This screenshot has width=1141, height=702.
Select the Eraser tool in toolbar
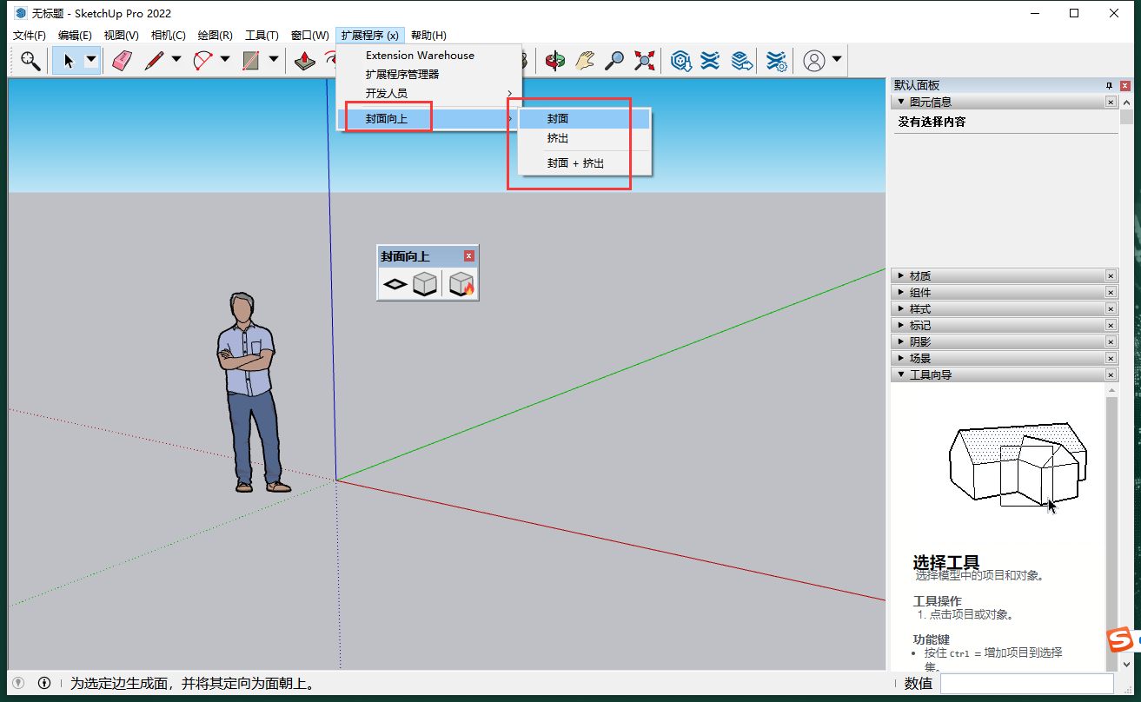tap(122, 60)
